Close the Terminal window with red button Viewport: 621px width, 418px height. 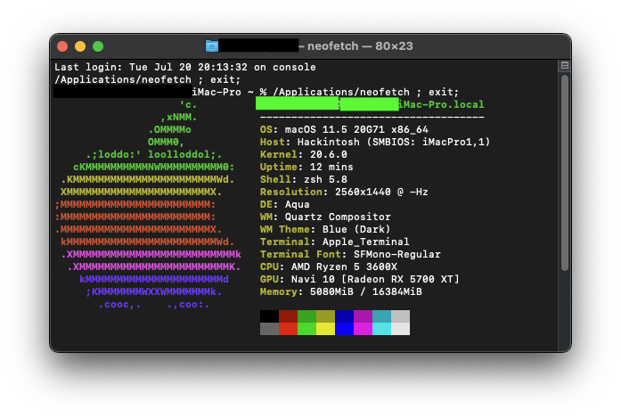coord(62,46)
